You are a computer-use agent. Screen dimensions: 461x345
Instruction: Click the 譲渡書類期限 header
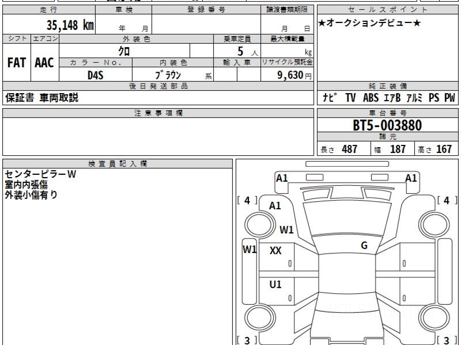point(287,10)
